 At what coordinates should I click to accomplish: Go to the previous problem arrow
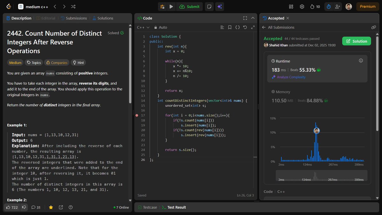pyautogui.click(x=55, y=6)
